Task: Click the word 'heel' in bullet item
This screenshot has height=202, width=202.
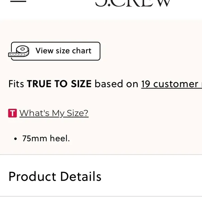Action: point(60,138)
